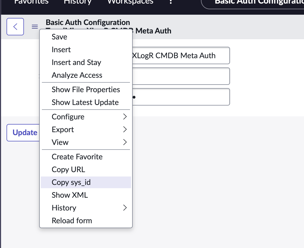Open the Workspaces navigation menu
This screenshot has height=248, width=304.
(130, 2)
